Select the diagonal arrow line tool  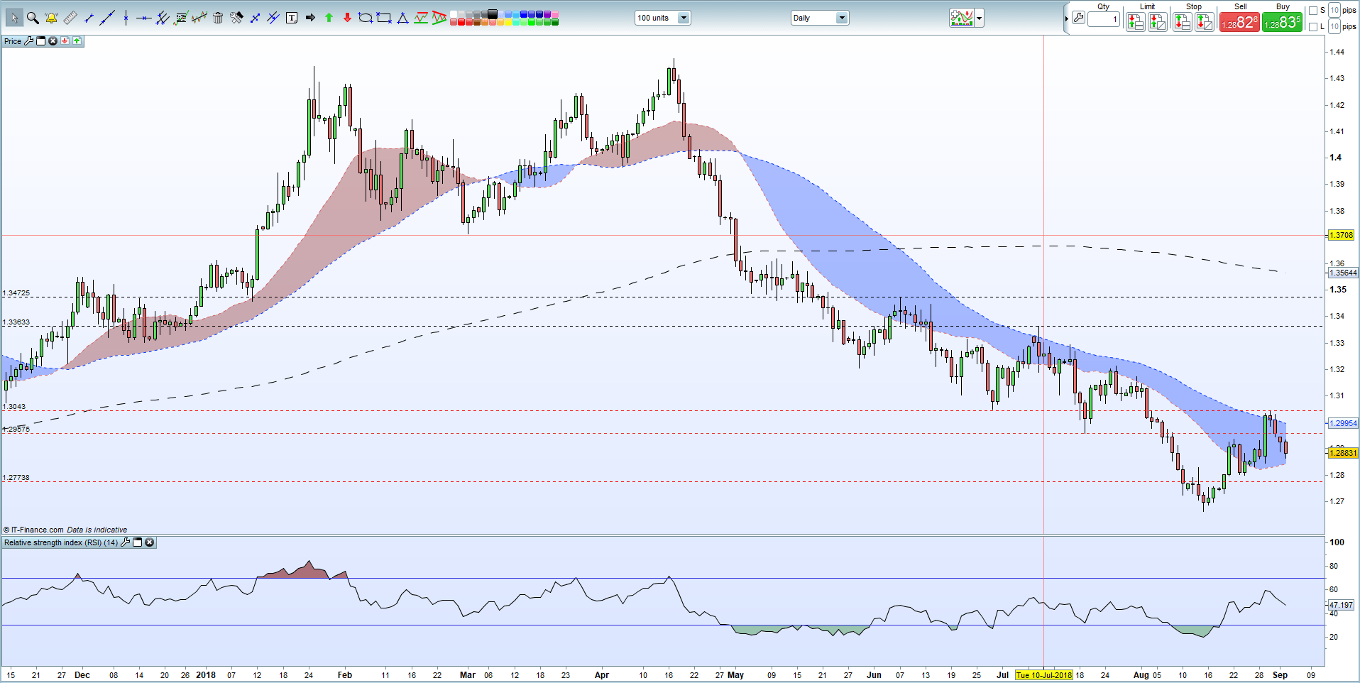(x=255, y=18)
